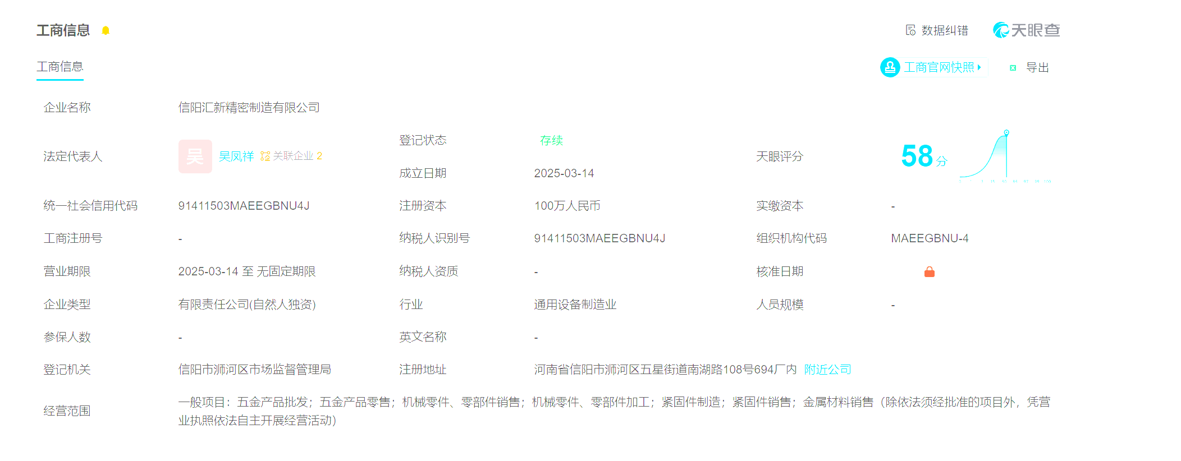Click the 天眼评分 label

point(780,156)
